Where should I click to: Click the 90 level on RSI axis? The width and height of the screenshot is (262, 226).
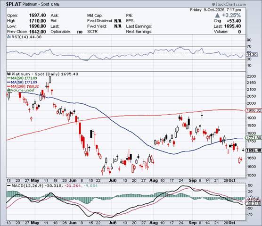point(249,40)
